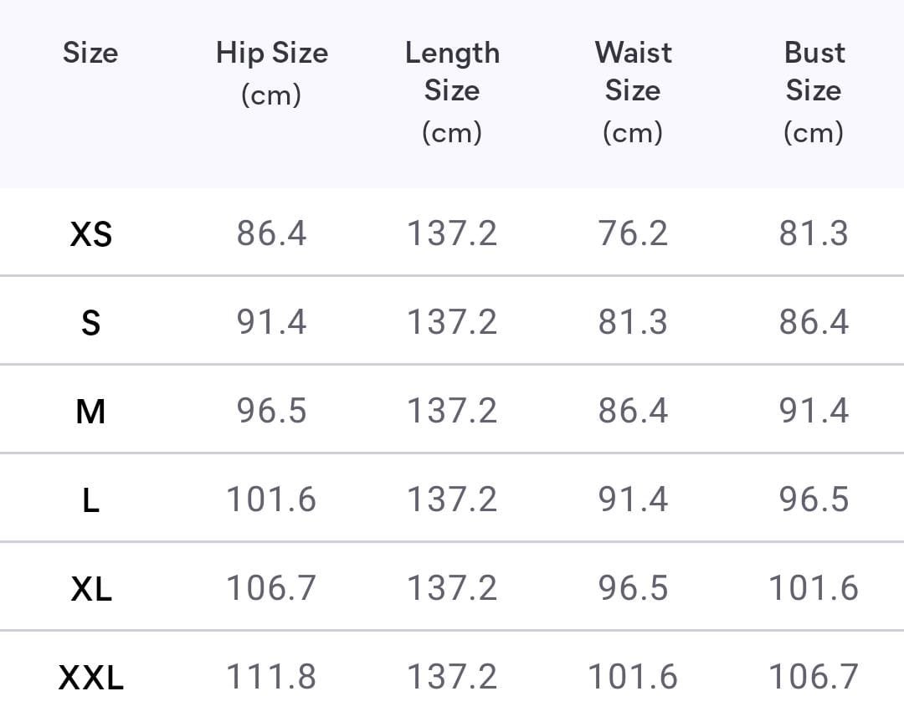Click the XXL hip size value 111.8
Viewport: 904px width, 722px height.
(271, 676)
